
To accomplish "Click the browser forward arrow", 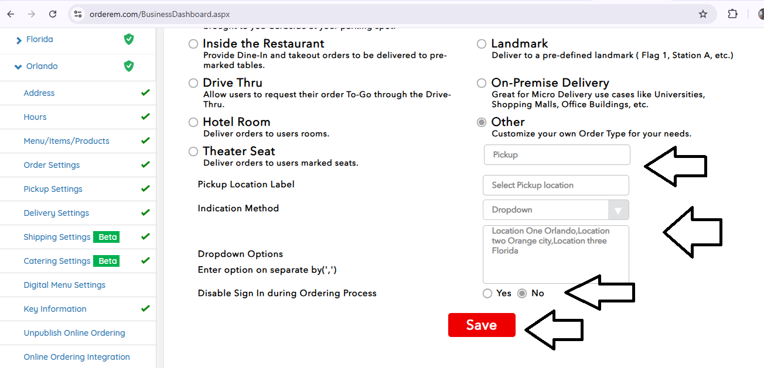I will coord(32,14).
